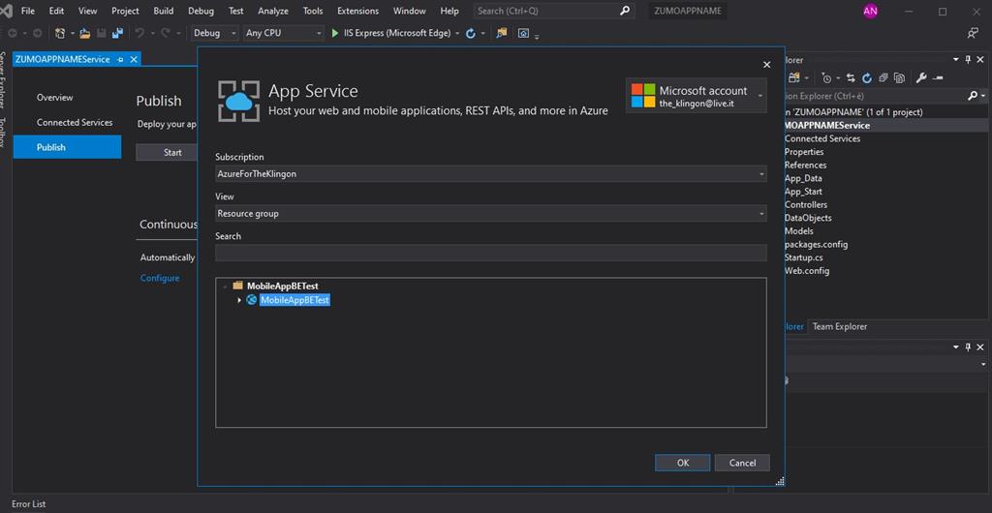
Task: Click the Visual Studio Search (Ctrl+Q) box
Action: (x=553, y=11)
